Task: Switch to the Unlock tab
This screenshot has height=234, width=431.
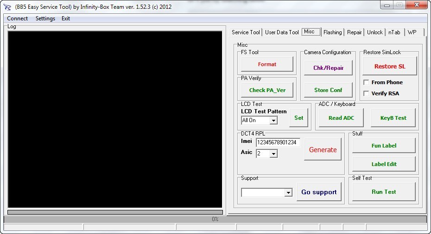Action: [x=375, y=32]
